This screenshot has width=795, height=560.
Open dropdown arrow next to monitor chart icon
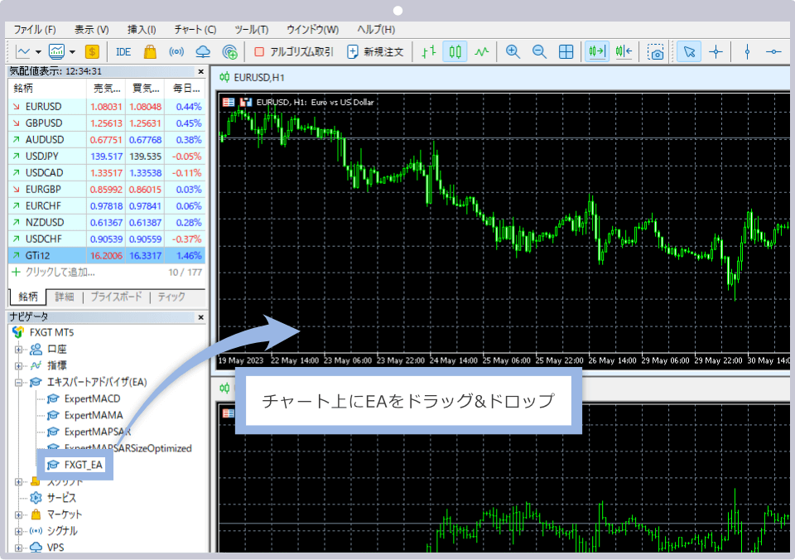(72, 51)
